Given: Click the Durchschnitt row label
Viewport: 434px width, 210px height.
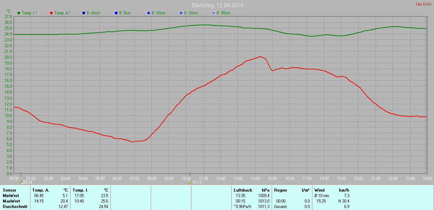Looking at the screenshot, I should (15, 207).
